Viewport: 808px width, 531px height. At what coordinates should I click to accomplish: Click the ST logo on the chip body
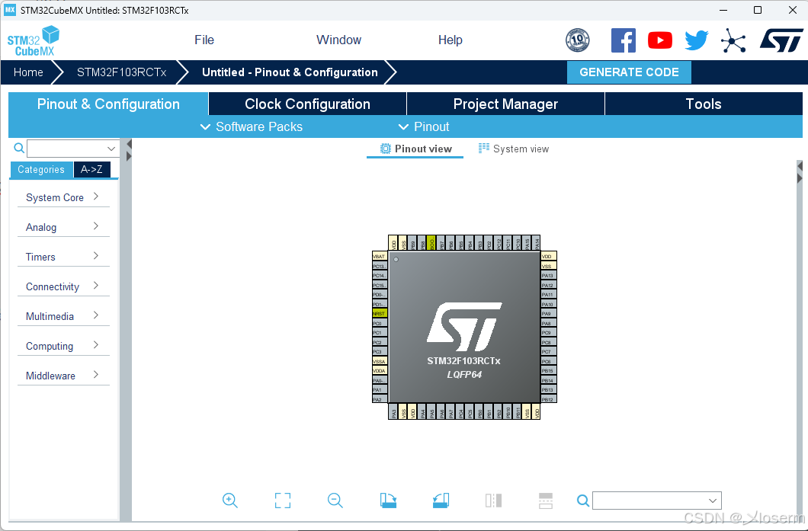pyautogui.click(x=463, y=327)
